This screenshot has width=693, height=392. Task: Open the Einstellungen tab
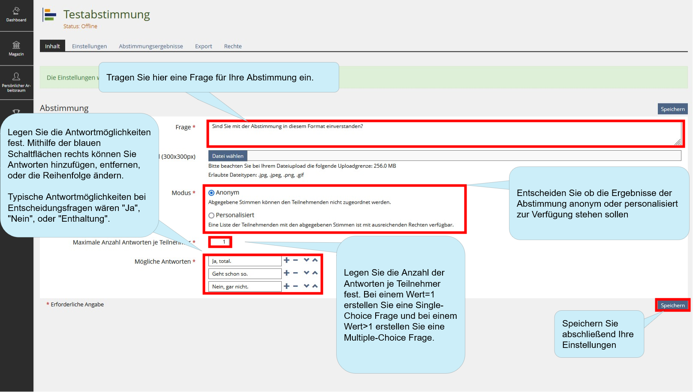(89, 46)
